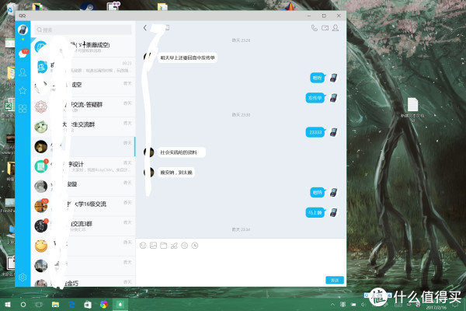The height and width of the screenshot is (311, 466).
Task: Open the conversation ending in 交流-答疑群
Action: tap(83, 107)
